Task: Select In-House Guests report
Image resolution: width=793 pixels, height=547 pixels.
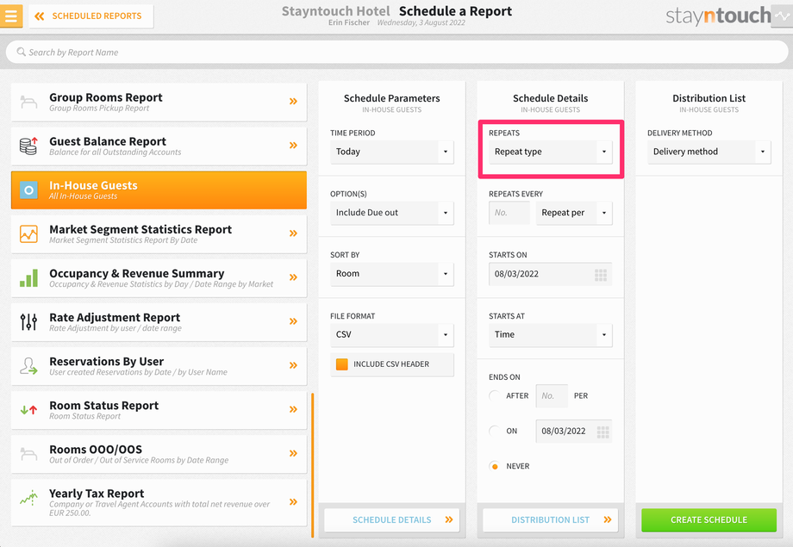Action: 159,190
